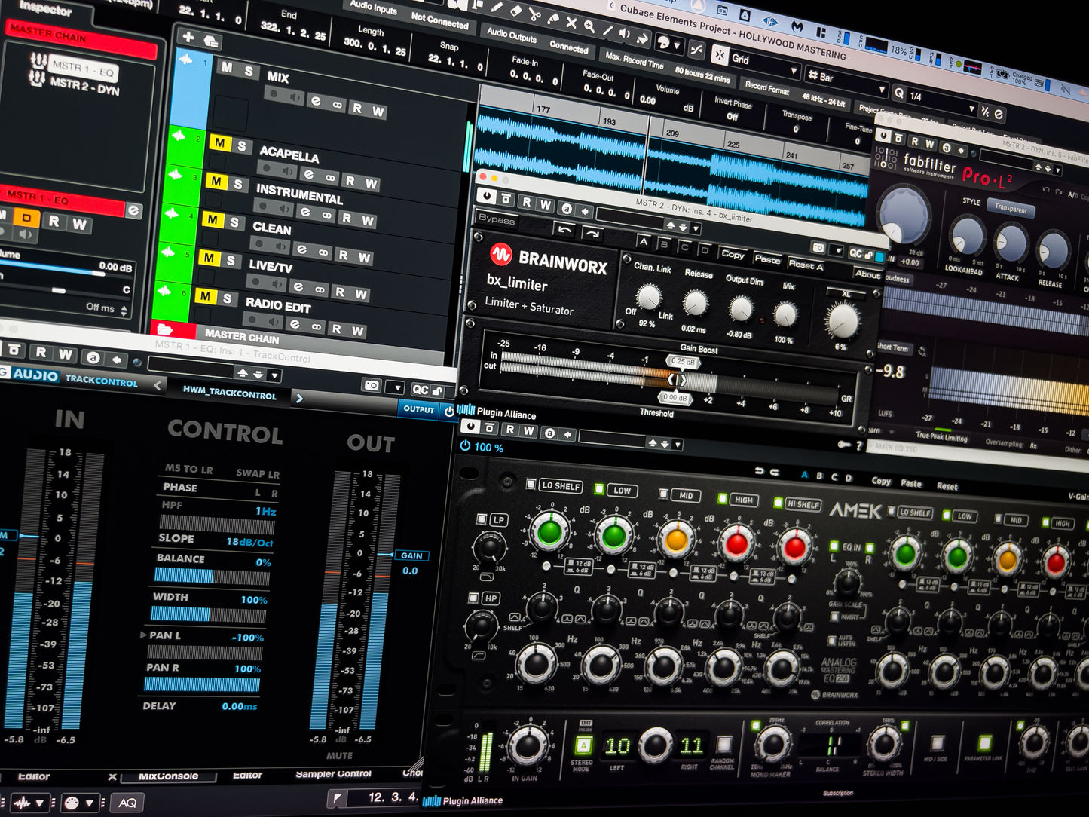Paste settings in bx_limiter
Screen dimensions: 1089x817
pos(767,259)
